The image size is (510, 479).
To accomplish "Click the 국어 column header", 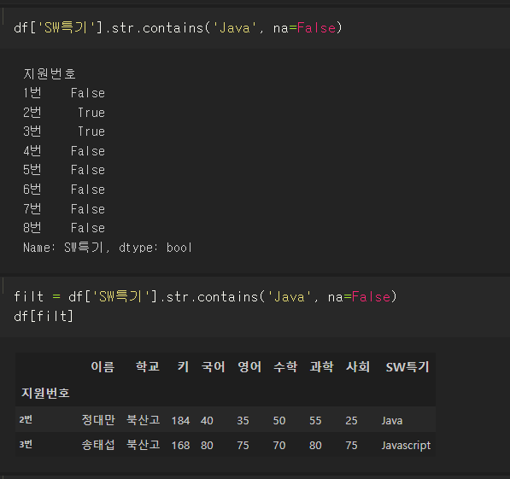I will 213,367.
